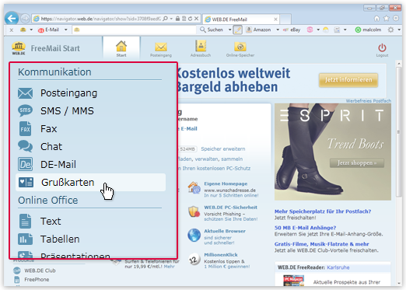Open WEB.DE PC-Sicherheit link
Screen dimensions: 406x290
click(230, 208)
